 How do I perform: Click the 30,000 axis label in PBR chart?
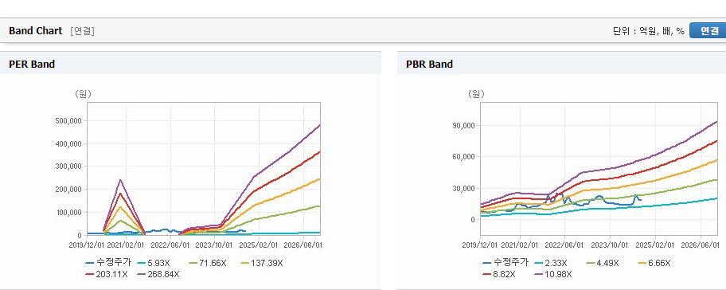click(x=463, y=189)
